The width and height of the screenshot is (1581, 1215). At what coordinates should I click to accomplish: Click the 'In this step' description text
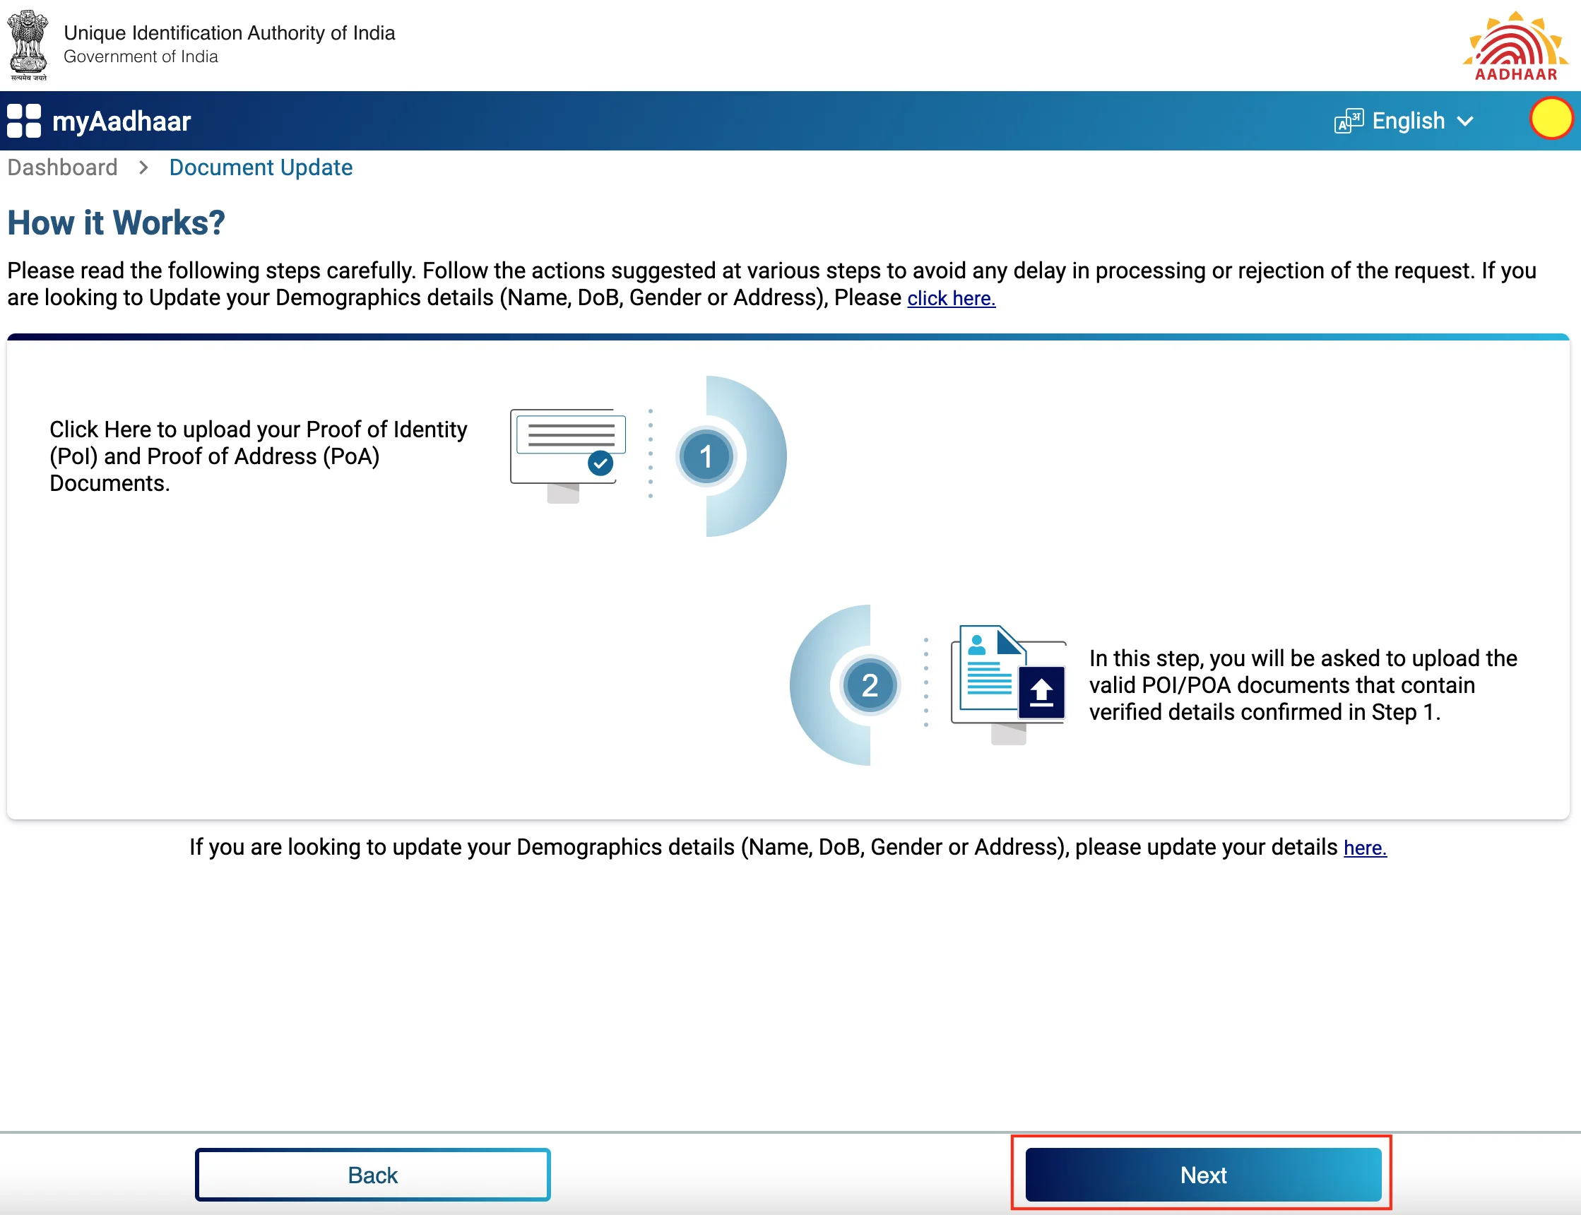coord(1303,685)
